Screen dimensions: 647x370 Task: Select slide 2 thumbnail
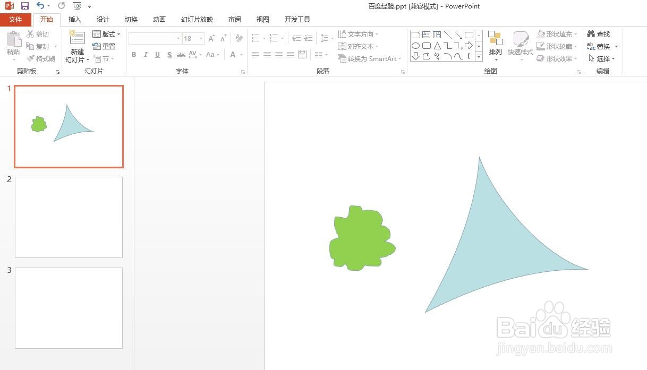69,217
